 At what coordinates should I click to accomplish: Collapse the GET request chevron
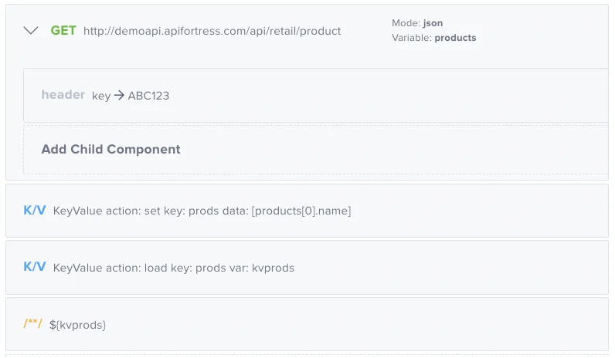click(x=31, y=31)
